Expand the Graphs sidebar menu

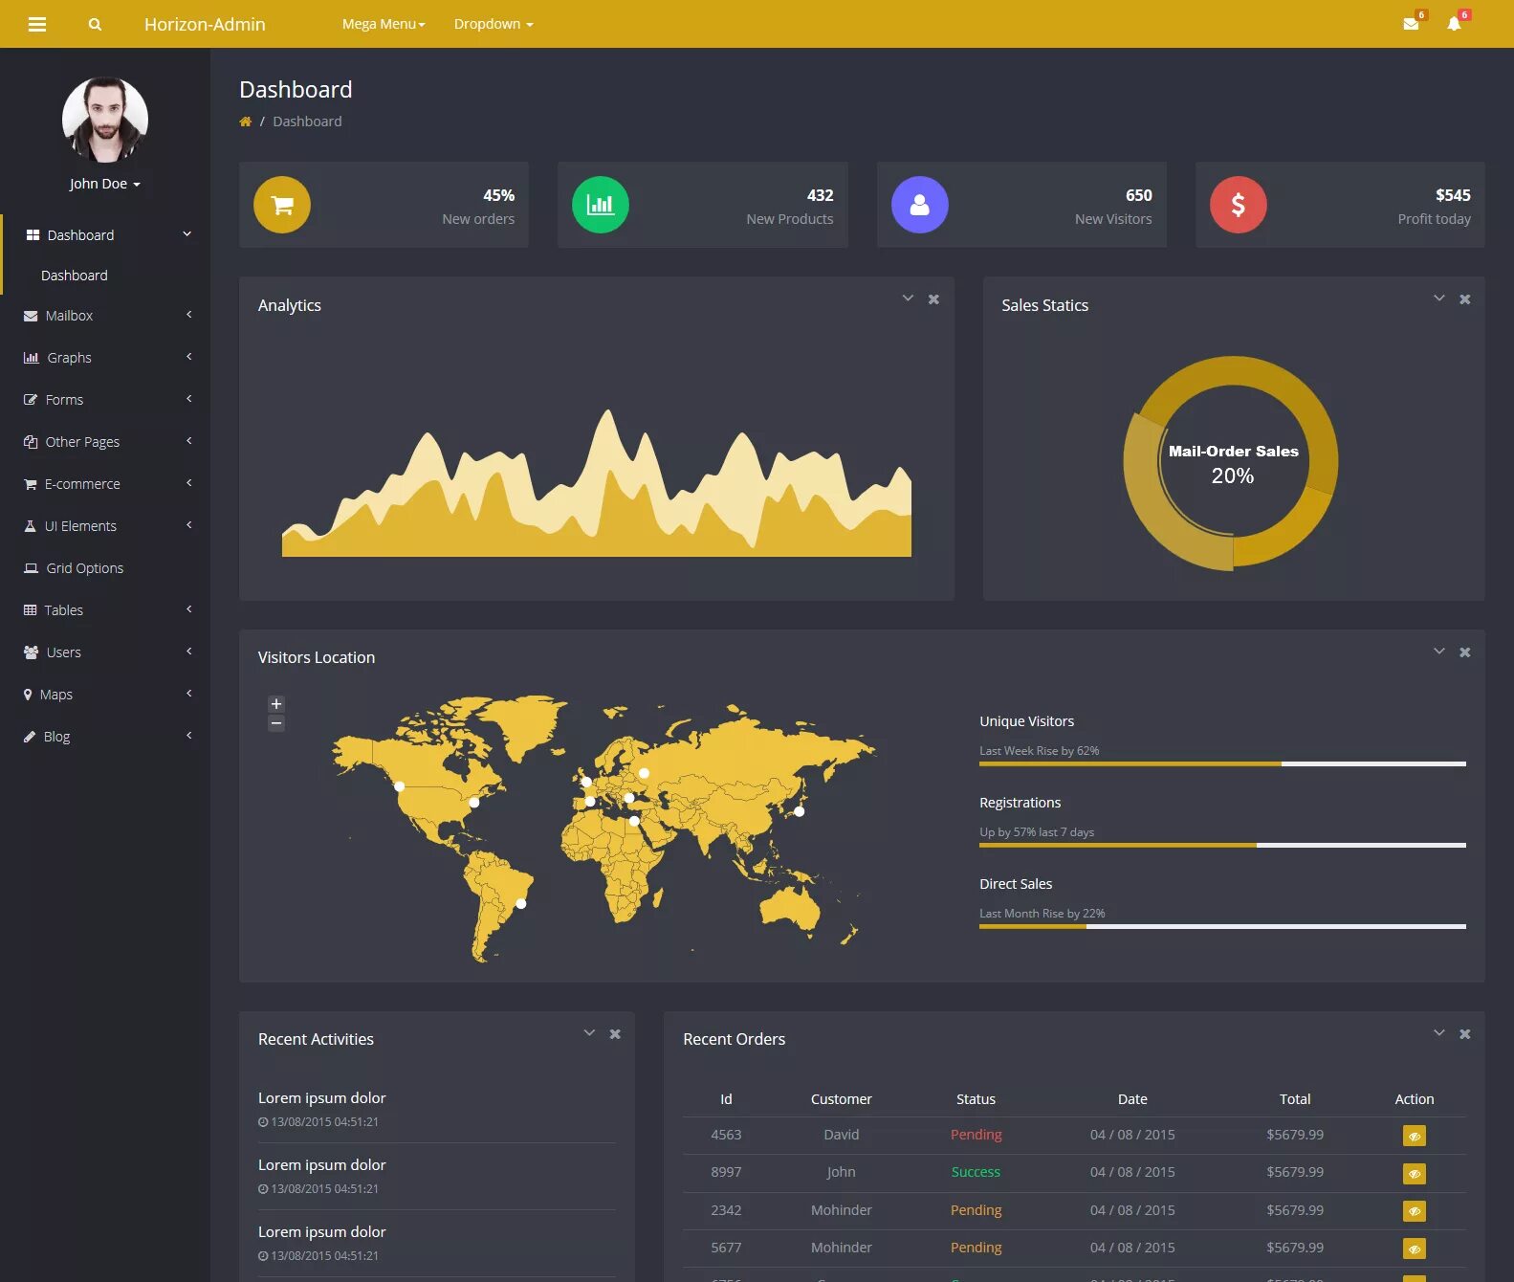point(105,358)
